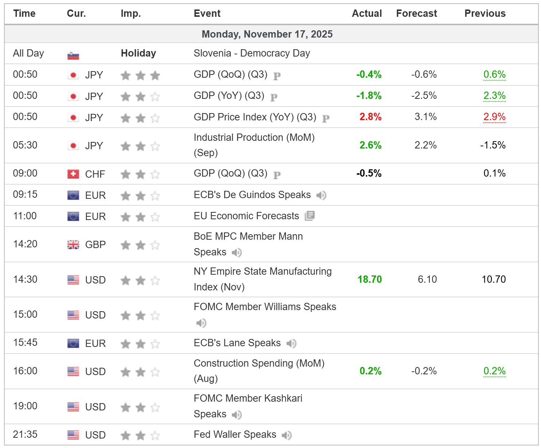Click previous value 0.6% for Japan GDP QoQ

click(494, 74)
